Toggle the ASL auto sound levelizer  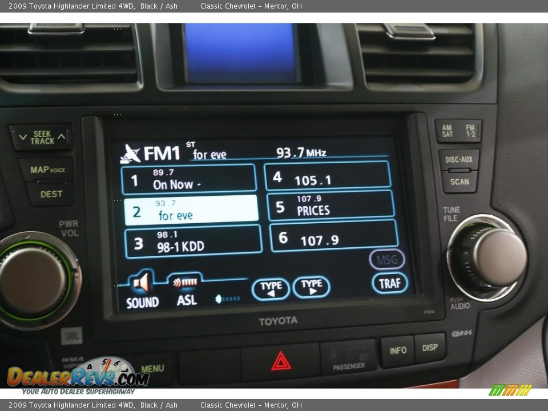(186, 290)
